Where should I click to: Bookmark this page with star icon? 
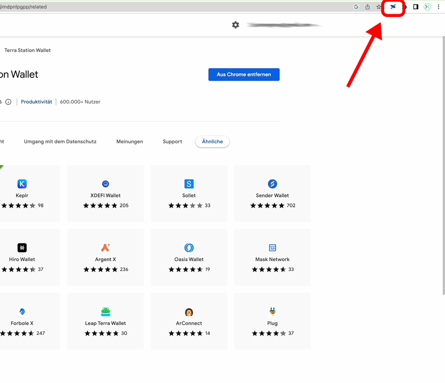pyautogui.click(x=379, y=7)
